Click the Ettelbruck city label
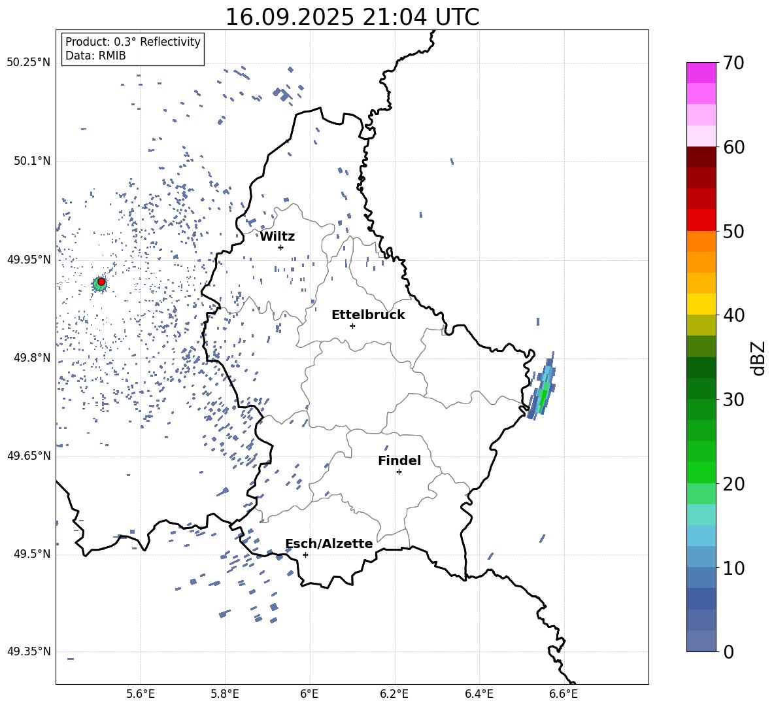Screen dimensions: 774x707 click(368, 315)
